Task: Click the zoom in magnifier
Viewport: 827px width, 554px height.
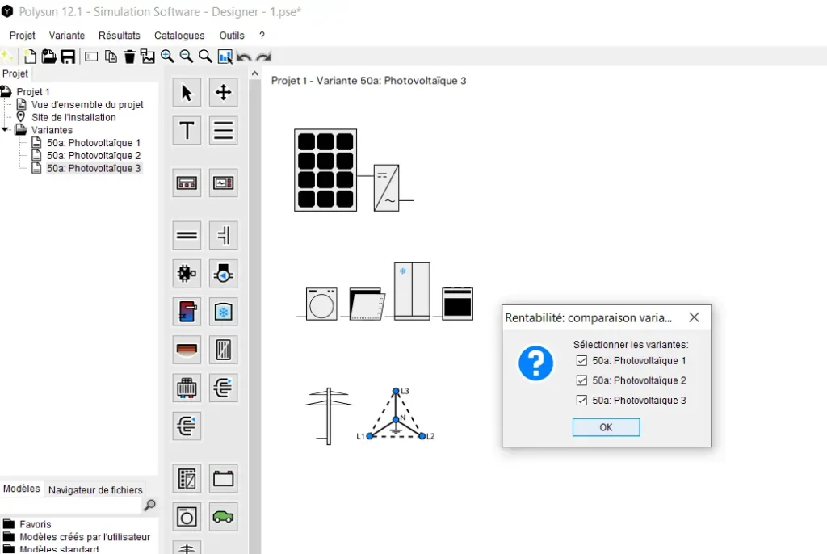Action: tap(167, 56)
